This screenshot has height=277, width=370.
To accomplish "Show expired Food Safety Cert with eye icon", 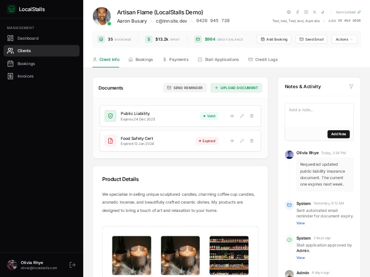I will [232, 141].
